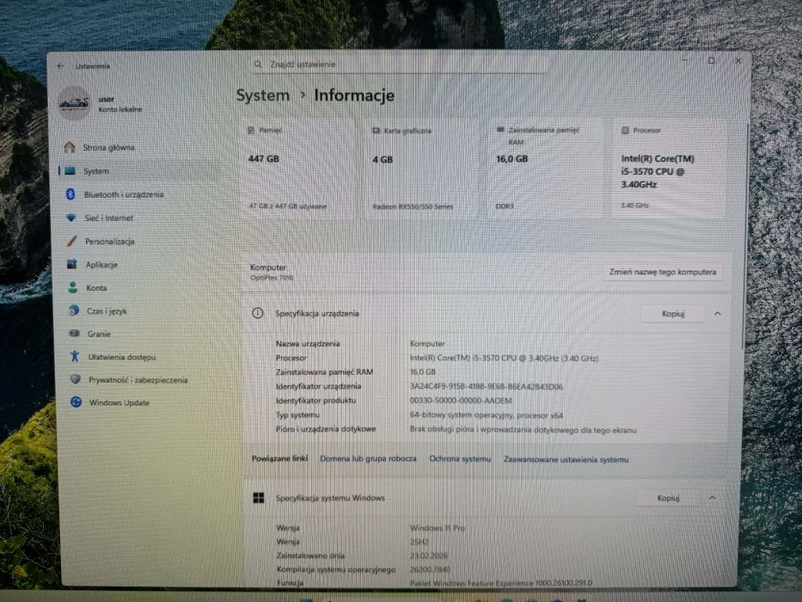Click the Znajdź ustawienie search field
This screenshot has width=802, height=602.
[x=399, y=64]
